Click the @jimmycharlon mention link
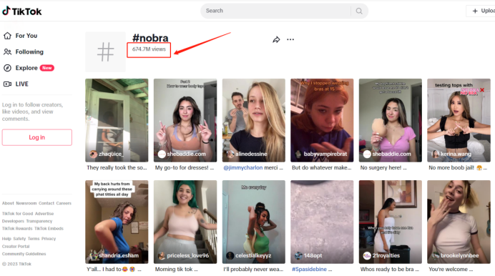 click(x=242, y=167)
